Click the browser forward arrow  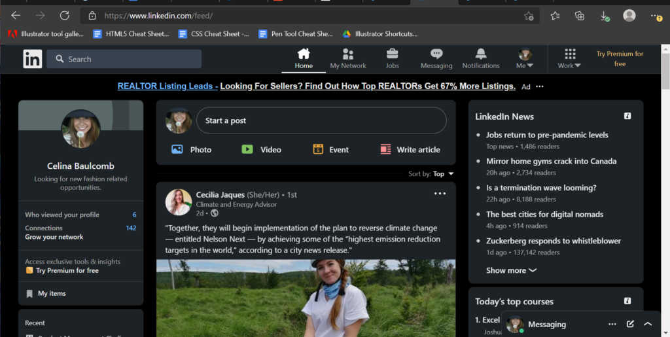pyautogui.click(x=40, y=16)
